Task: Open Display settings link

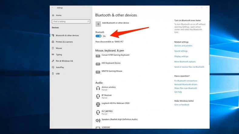Action: point(181,56)
